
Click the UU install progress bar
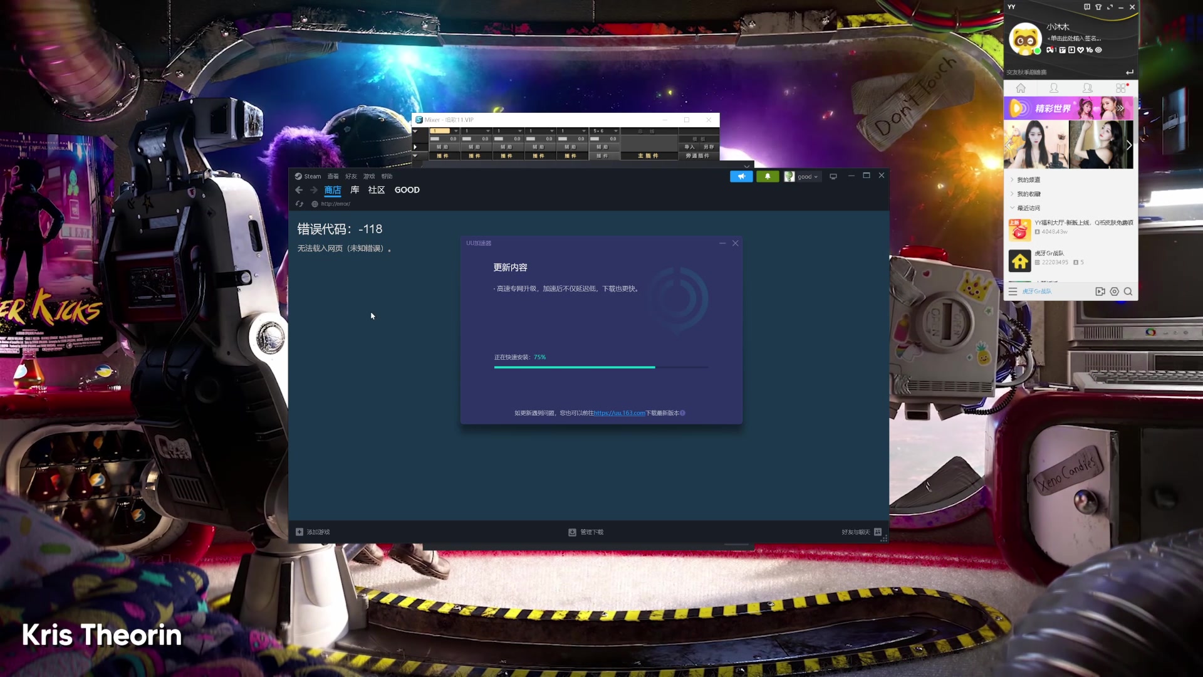[601, 367]
